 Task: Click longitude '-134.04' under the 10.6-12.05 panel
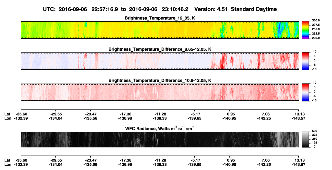(56, 118)
